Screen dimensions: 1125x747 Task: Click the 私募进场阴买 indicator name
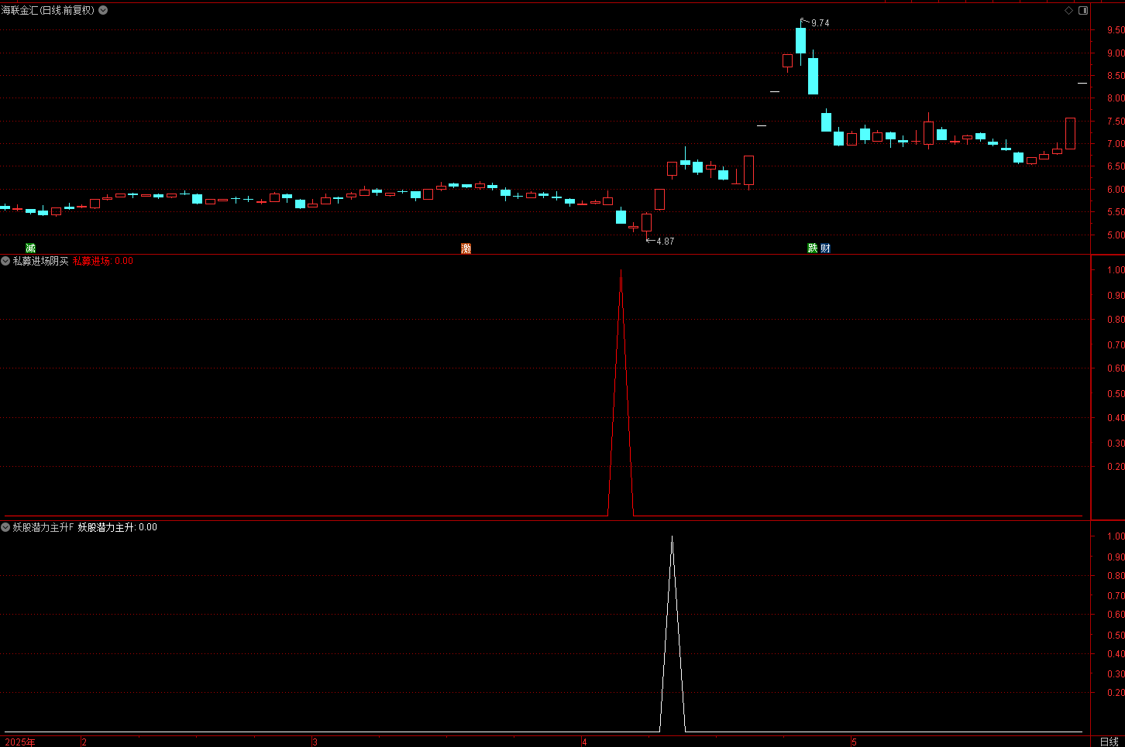point(40,261)
